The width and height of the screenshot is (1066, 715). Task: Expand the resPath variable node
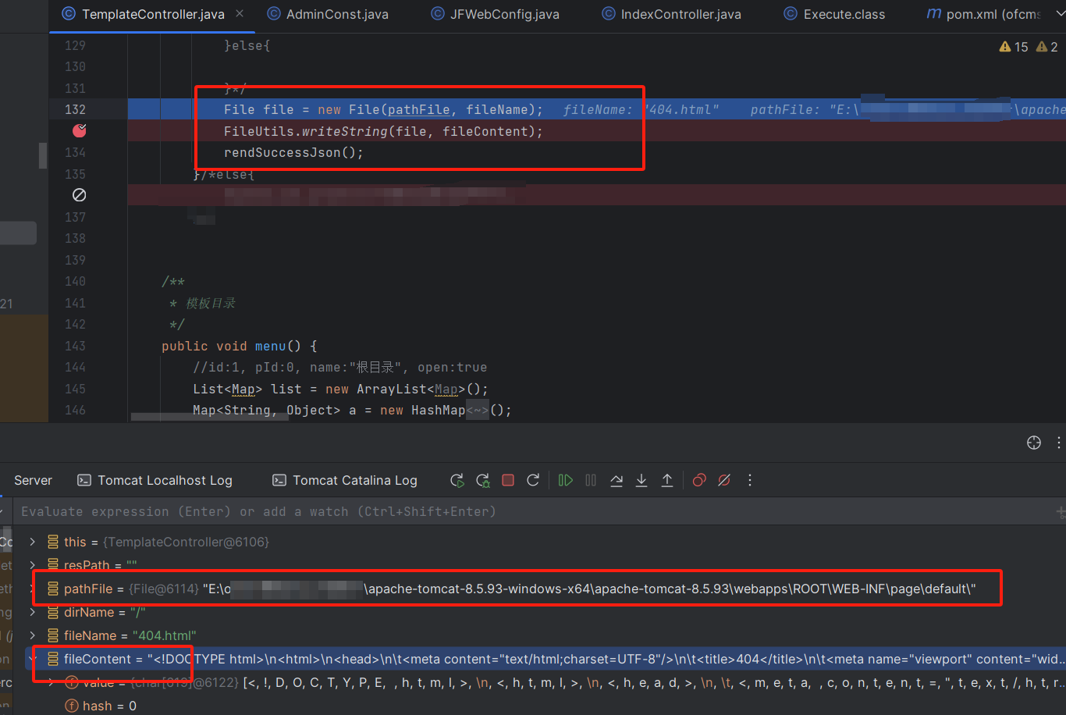pos(32,564)
